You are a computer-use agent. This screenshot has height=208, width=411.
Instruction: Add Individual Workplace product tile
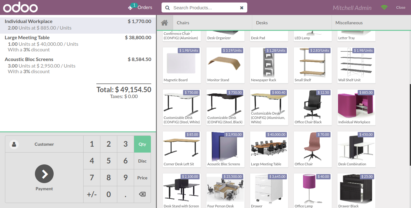pos(356,107)
